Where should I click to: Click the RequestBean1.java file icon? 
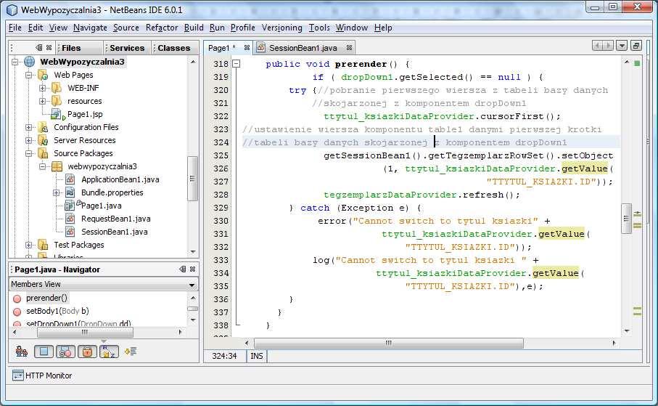tap(70, 219)
